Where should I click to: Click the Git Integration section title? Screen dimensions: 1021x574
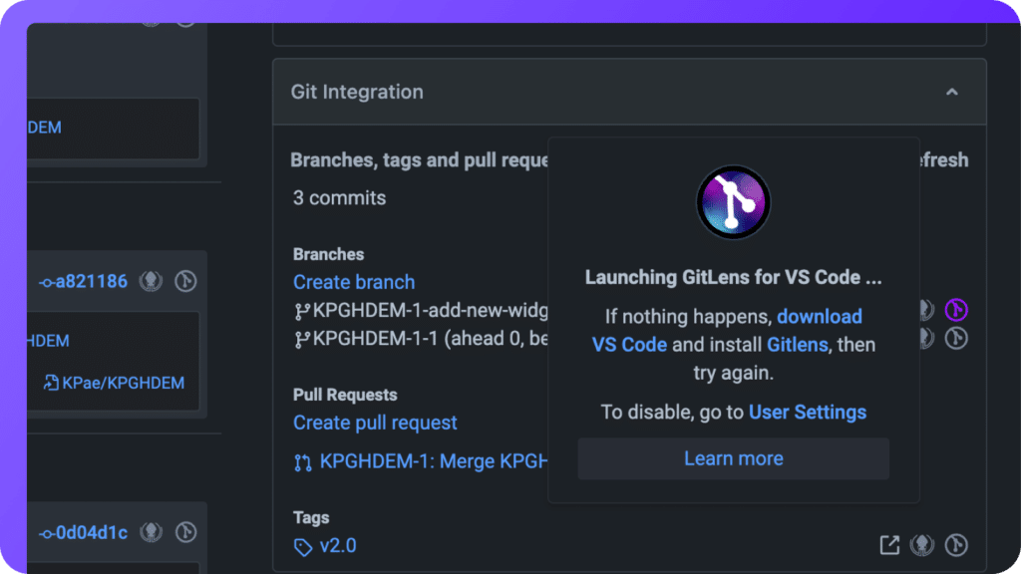click(357, 92)
